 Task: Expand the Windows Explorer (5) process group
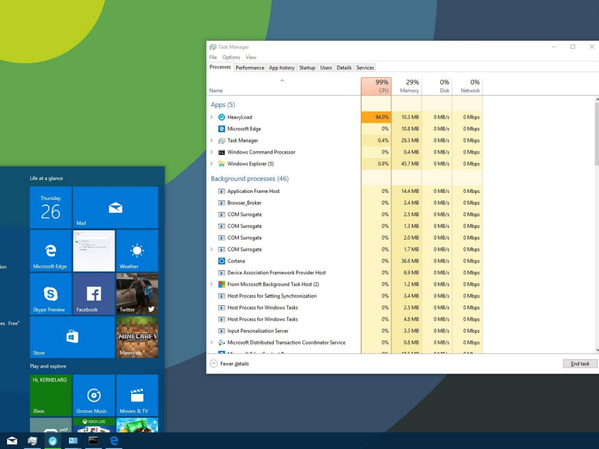coord(212,164)
